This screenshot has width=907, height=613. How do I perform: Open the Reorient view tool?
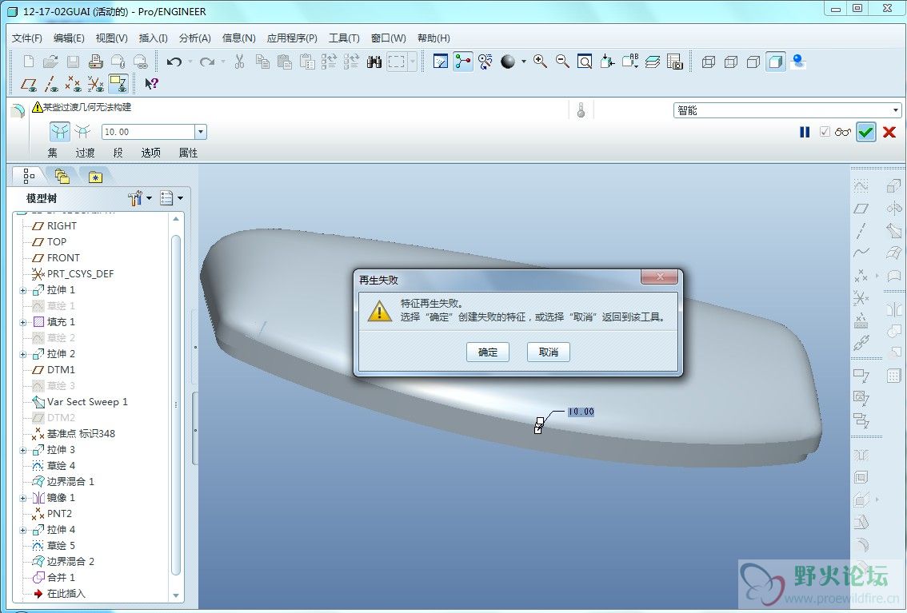coord(607,62)
